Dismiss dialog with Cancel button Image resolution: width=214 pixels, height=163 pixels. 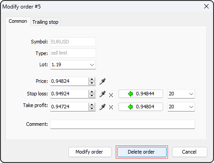[189, 152]
